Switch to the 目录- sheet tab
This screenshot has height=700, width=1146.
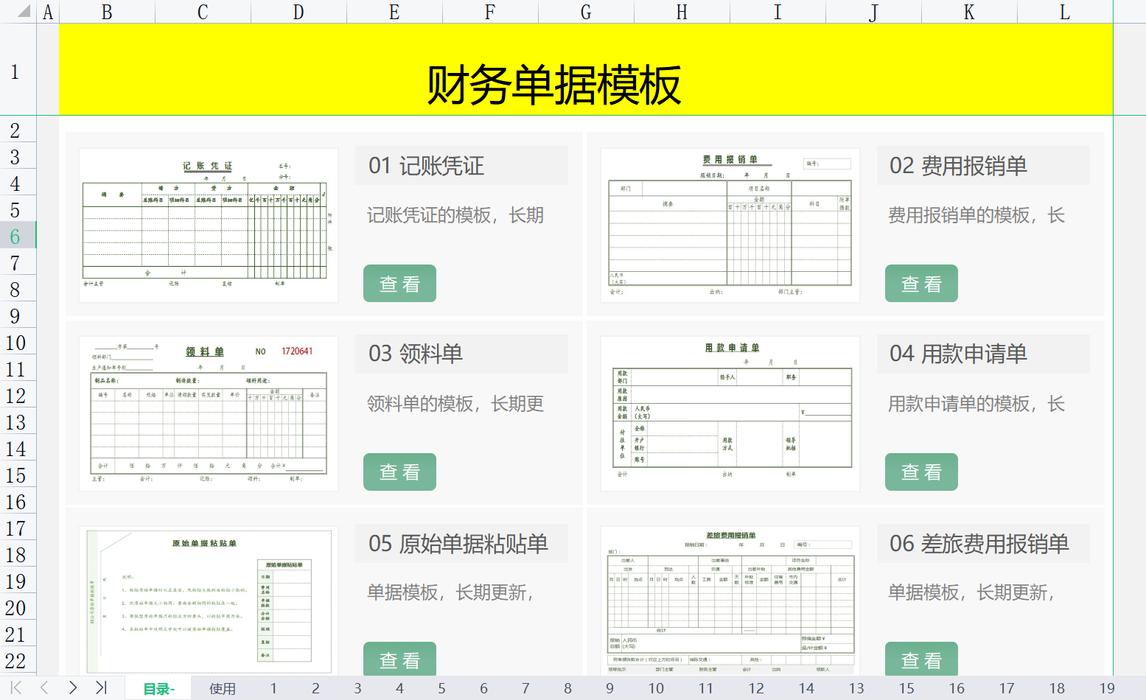tap(157, 687)
